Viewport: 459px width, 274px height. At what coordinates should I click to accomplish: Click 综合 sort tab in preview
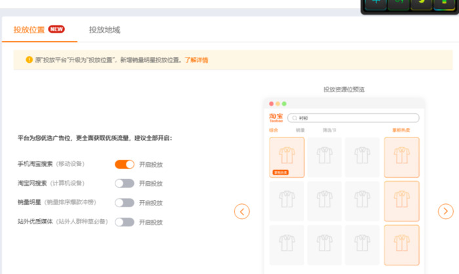tap(274, 130)
